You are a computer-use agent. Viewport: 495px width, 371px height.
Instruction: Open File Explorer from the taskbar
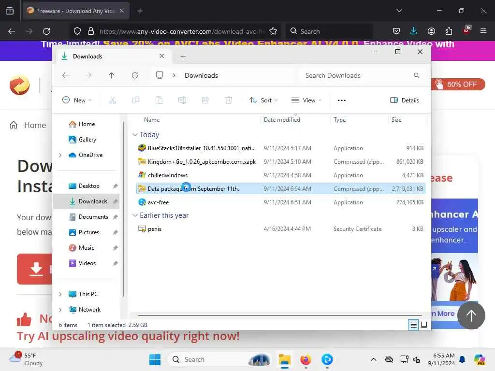pyautogui.click(x=284, y=359)
